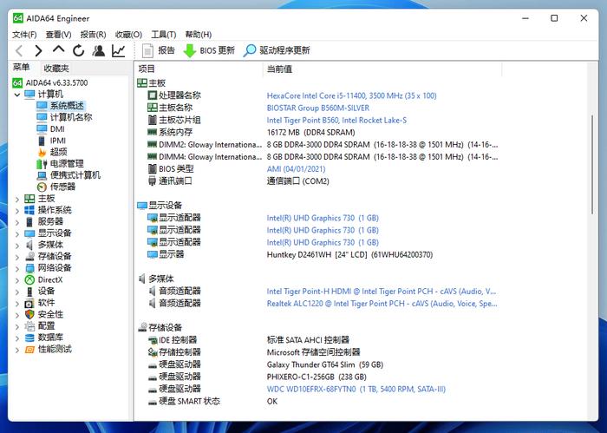
Task: Open the BIOSTAR Group B560M-SILVER link
Action: coord(318,108)
